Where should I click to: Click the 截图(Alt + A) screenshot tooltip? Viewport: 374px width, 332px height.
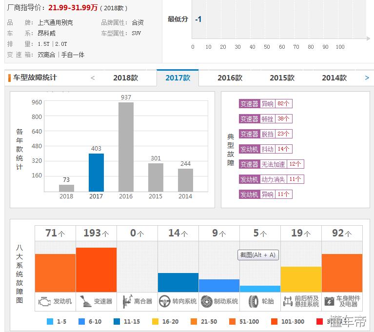[x=258, y=255]
